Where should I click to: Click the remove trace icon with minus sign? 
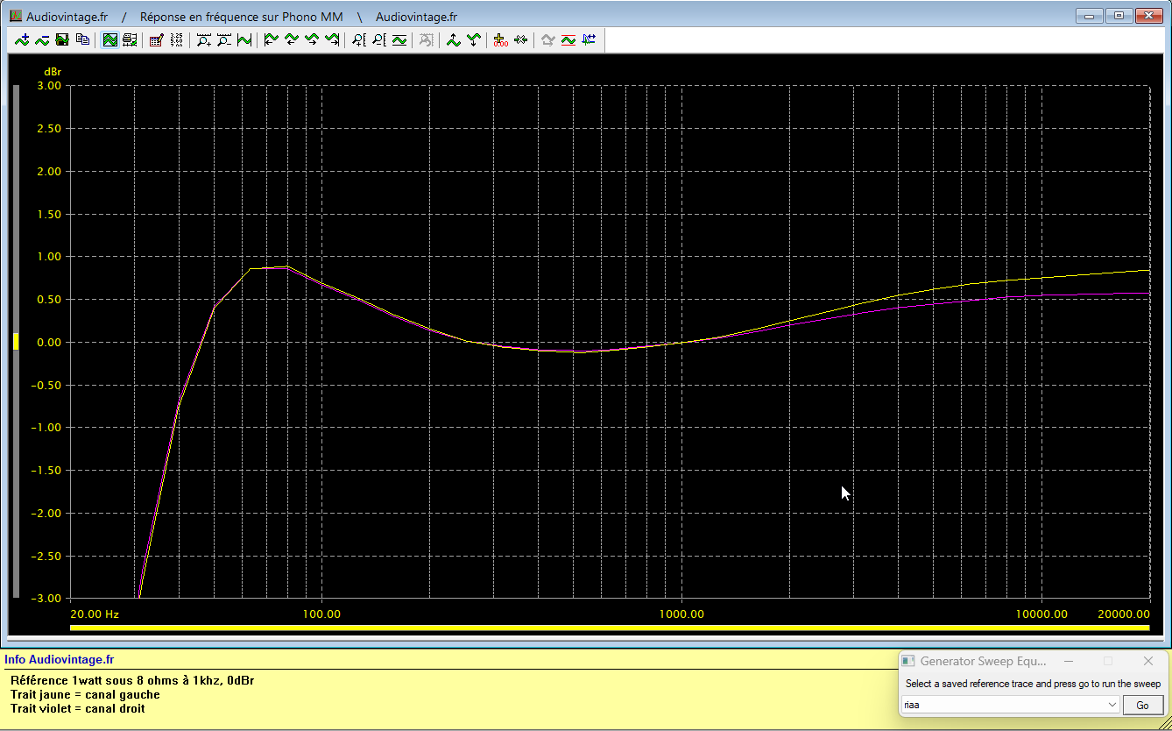point(42,39)
